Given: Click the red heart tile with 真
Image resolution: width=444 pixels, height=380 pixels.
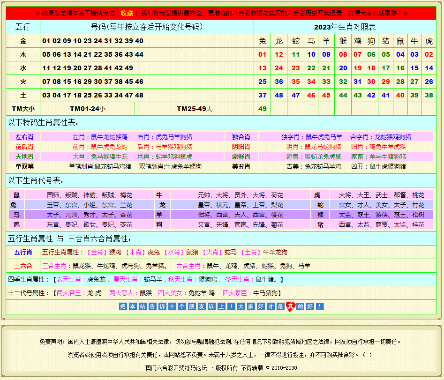Looking at the screenshot, I should [291, 306].
